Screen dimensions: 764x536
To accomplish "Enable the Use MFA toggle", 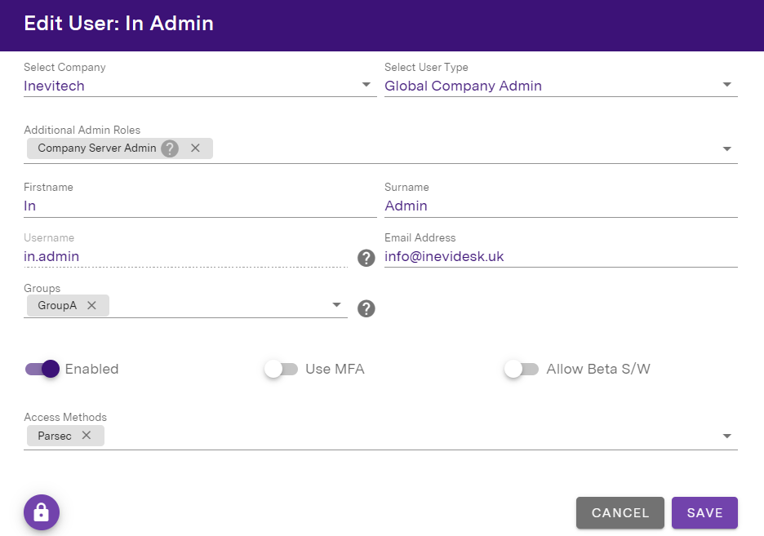I will coord(282,369).
